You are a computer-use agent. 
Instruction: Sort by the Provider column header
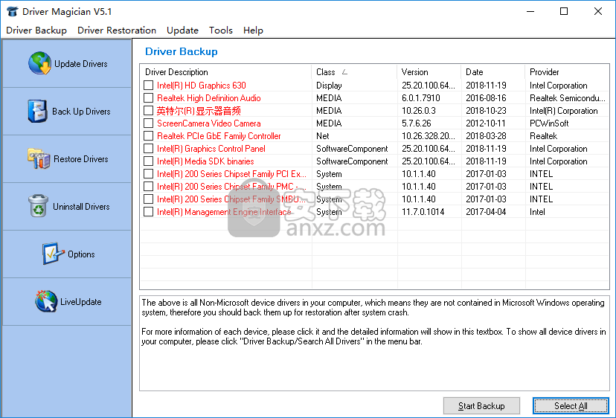point(567,72)
